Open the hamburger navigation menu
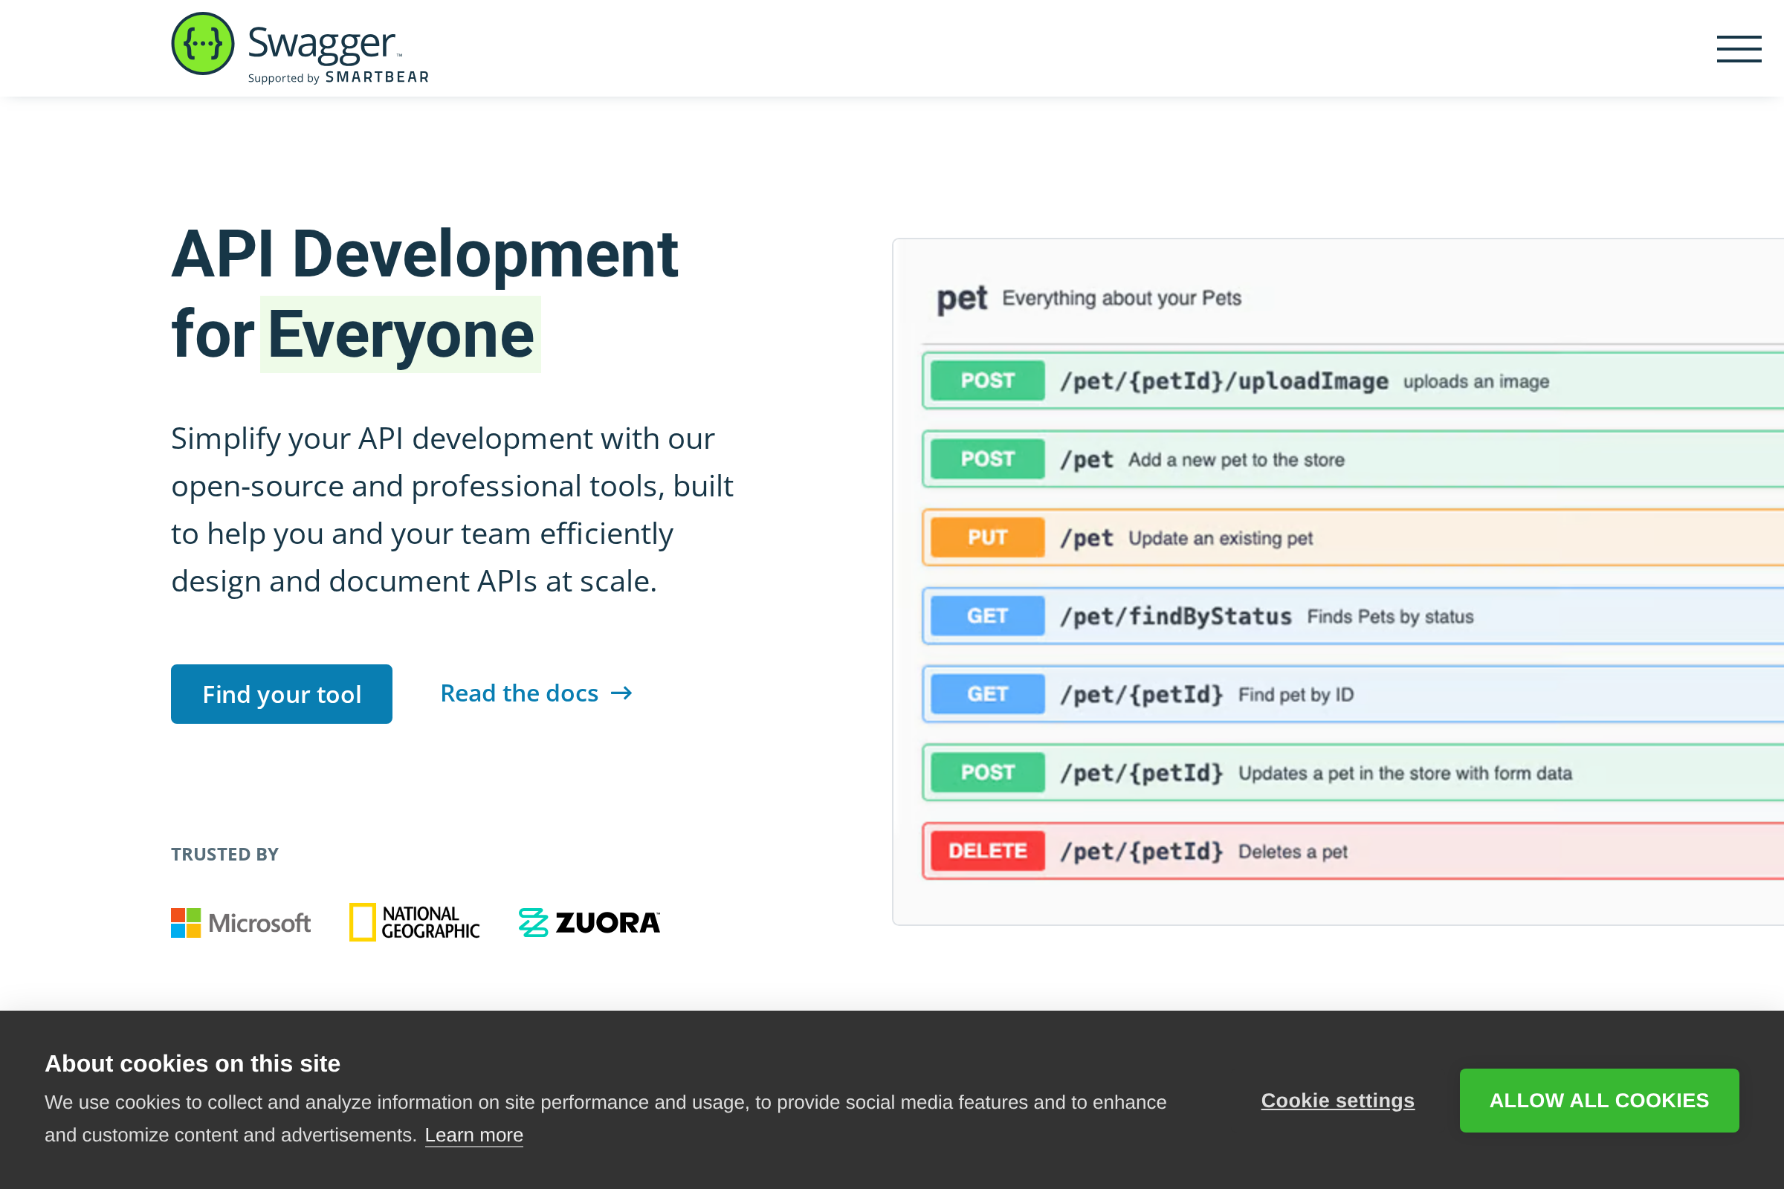This screenshot has width=1784, height=1189. [x=1739, y=48]
